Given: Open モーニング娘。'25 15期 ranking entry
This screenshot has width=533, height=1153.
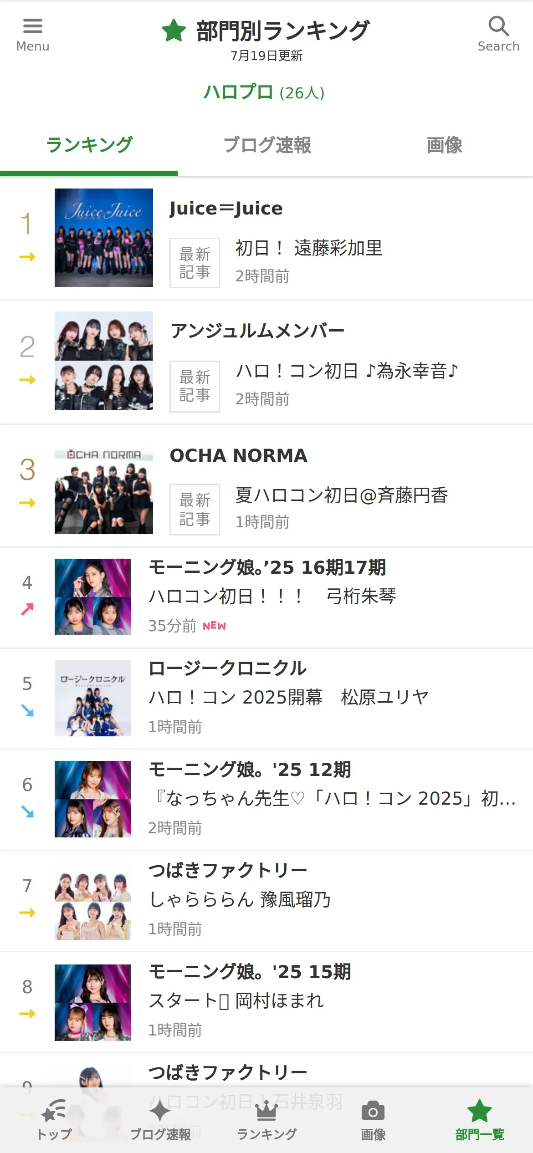Looking at the screenshot, I should pyautogui.click(x=250, y=972).
